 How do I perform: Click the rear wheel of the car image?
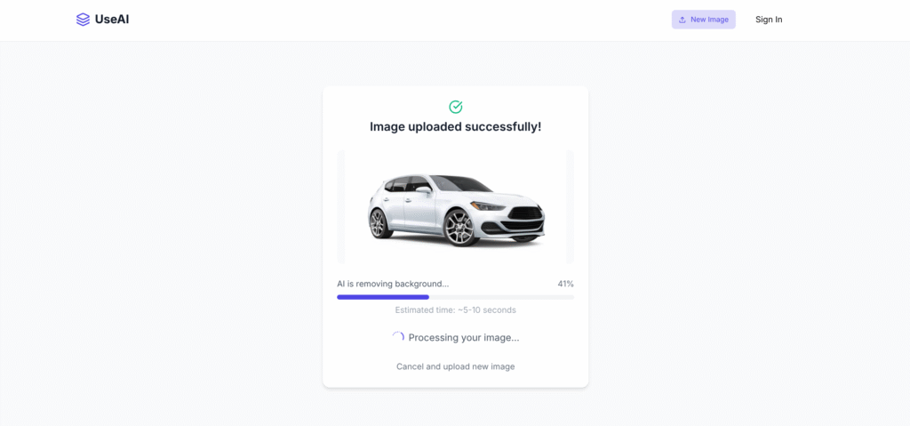coord(379,222)
